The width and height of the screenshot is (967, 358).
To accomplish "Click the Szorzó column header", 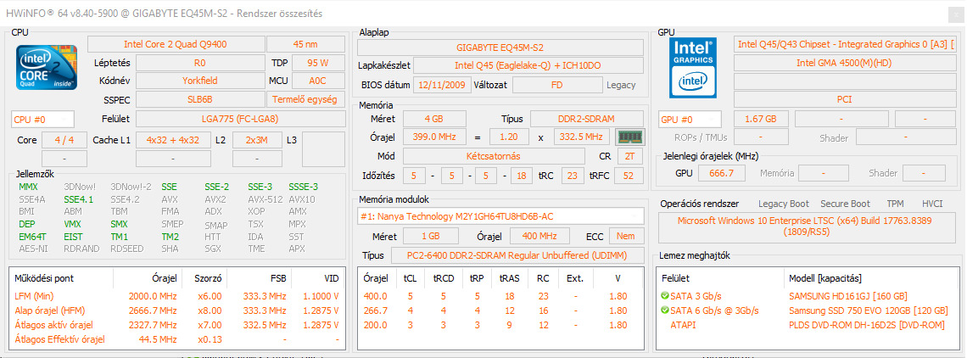I will [204, 278].
